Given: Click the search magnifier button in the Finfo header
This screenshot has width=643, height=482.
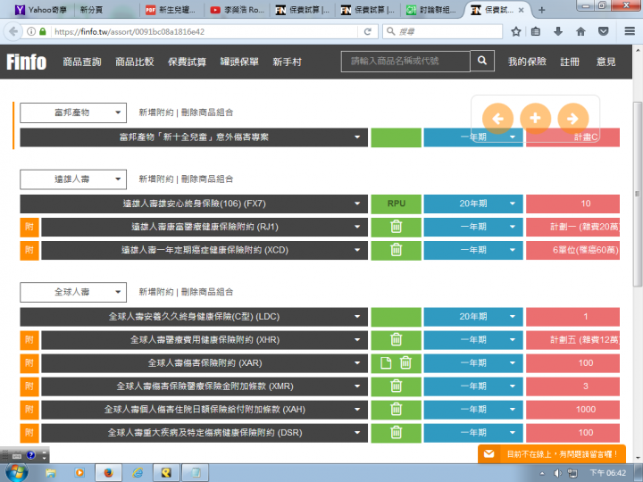Looking at the screenshot, I should [482, 61].
